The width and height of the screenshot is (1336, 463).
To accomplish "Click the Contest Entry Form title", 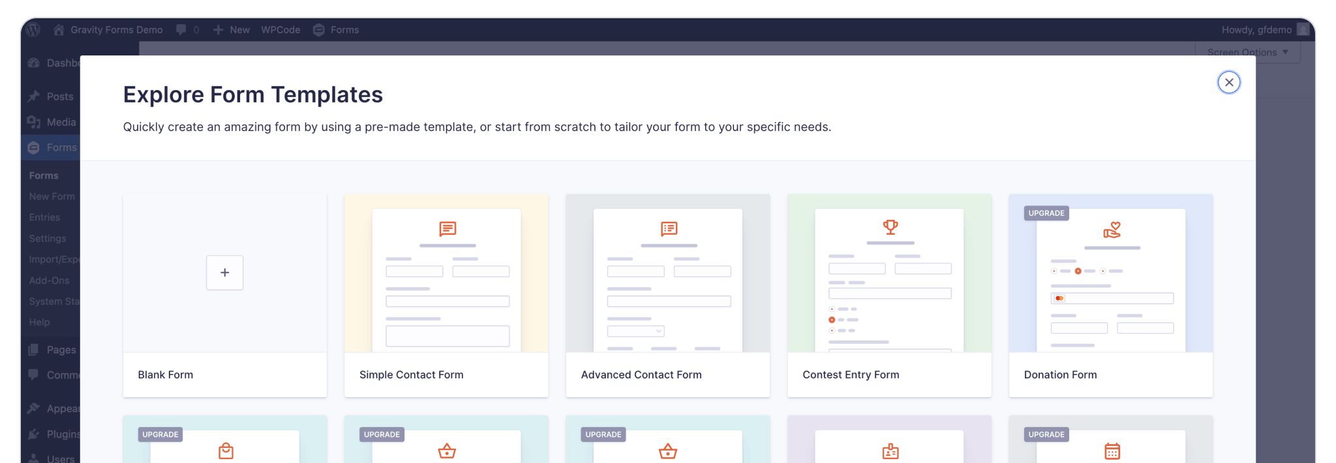I will [x=851, y=375].
